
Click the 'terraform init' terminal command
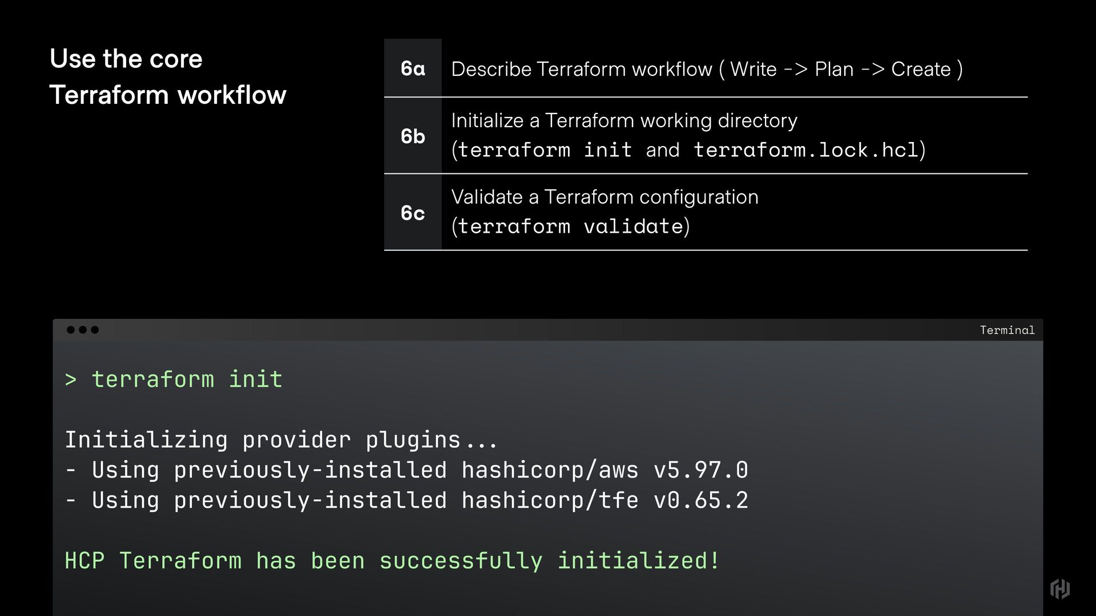point(187,379)
